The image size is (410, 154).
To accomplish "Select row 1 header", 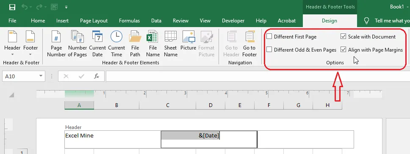I will [x=22, y=152].
